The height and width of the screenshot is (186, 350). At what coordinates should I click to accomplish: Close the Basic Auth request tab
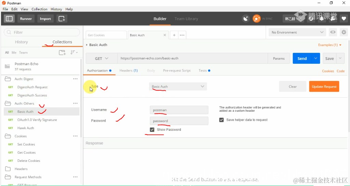[x=165, y=35]
